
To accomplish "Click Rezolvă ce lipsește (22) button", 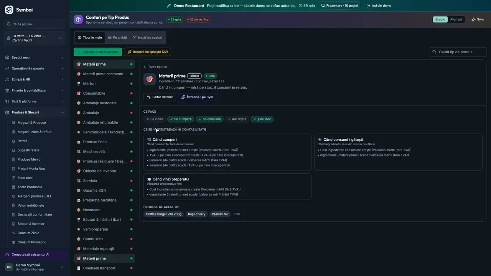I will pos(147,52).
